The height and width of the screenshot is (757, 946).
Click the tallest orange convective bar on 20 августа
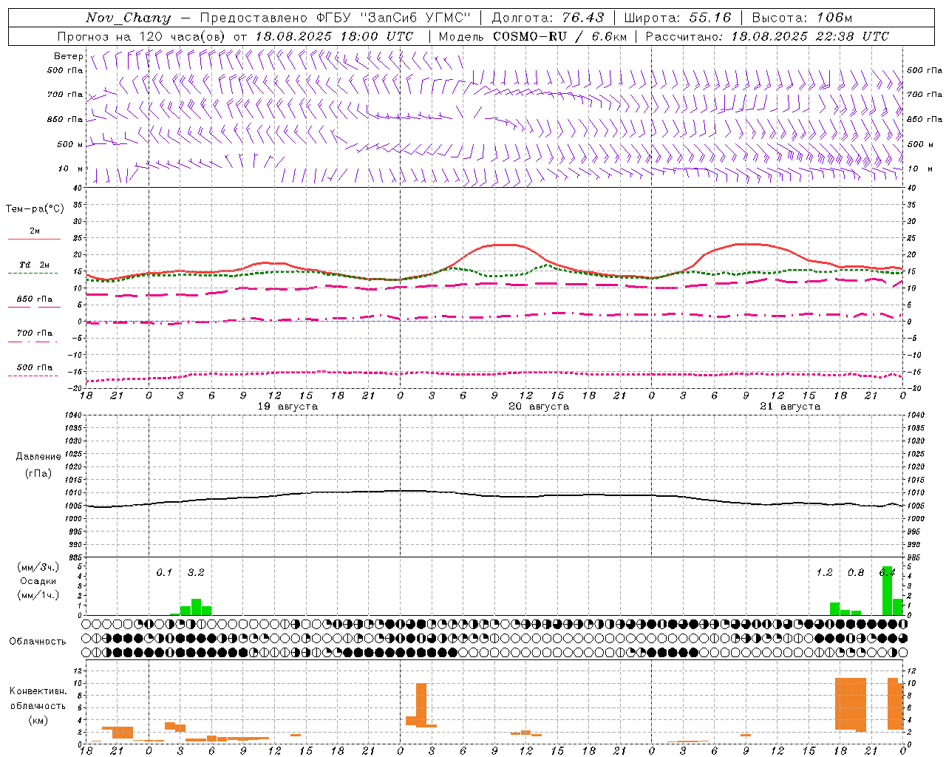point(421,705)
